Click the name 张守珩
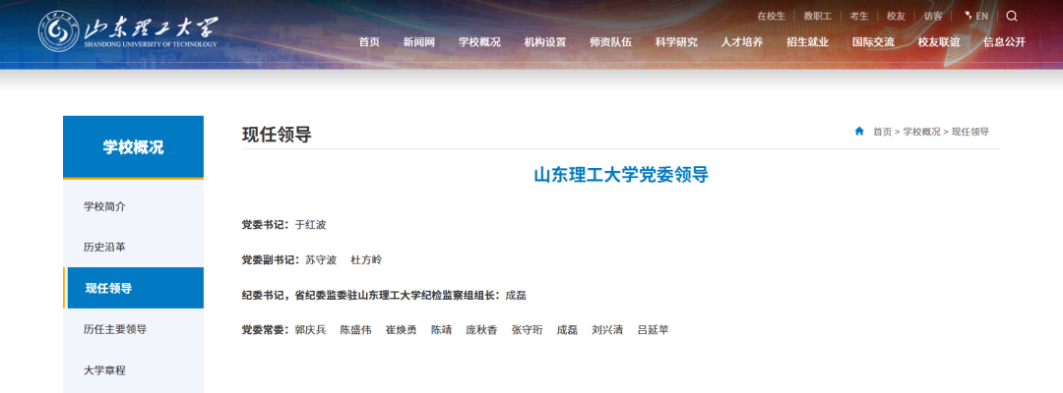1063x393 pixels. [527, 330]
